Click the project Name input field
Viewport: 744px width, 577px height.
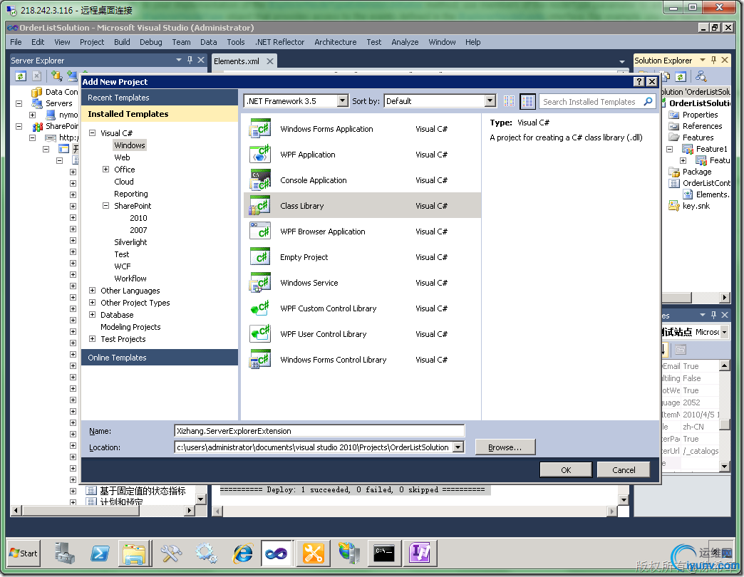pyautogui.click(x=319, y=431)
